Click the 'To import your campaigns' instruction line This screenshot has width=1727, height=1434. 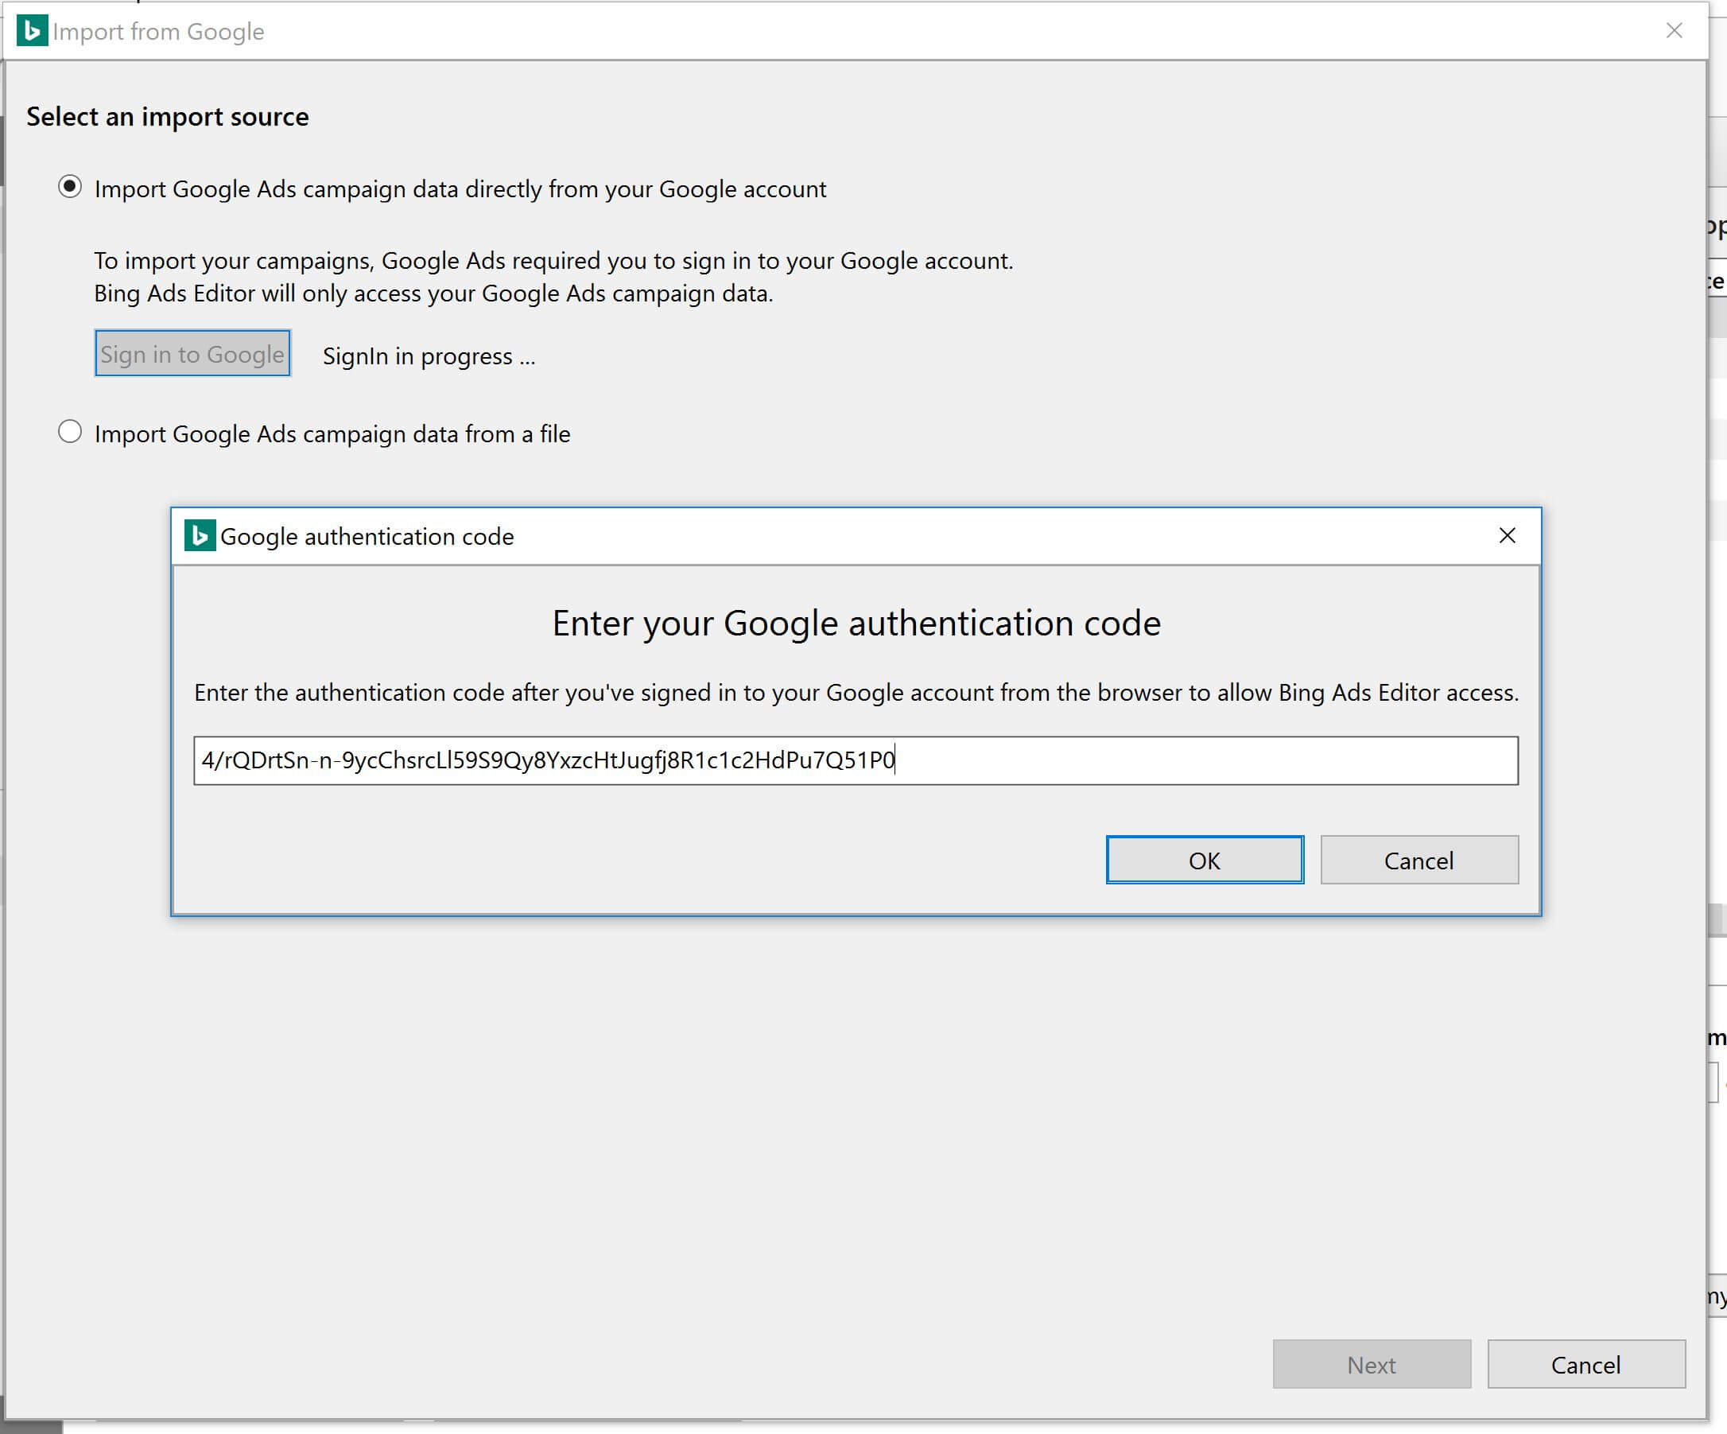[553, 261]
